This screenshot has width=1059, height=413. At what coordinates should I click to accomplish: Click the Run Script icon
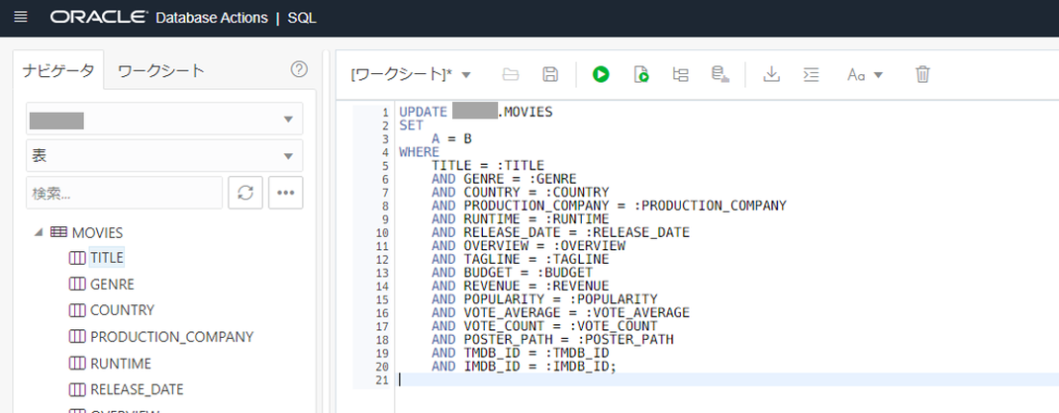pos(641,74)
